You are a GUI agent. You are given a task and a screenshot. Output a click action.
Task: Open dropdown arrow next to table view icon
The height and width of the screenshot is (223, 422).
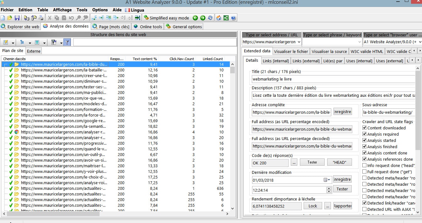tap(45, 43)
